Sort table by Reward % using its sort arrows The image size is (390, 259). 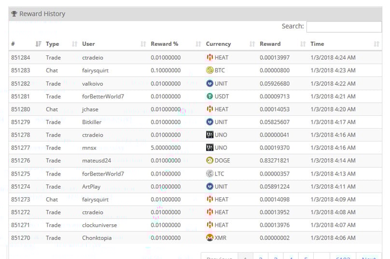[x=198, y=44]
